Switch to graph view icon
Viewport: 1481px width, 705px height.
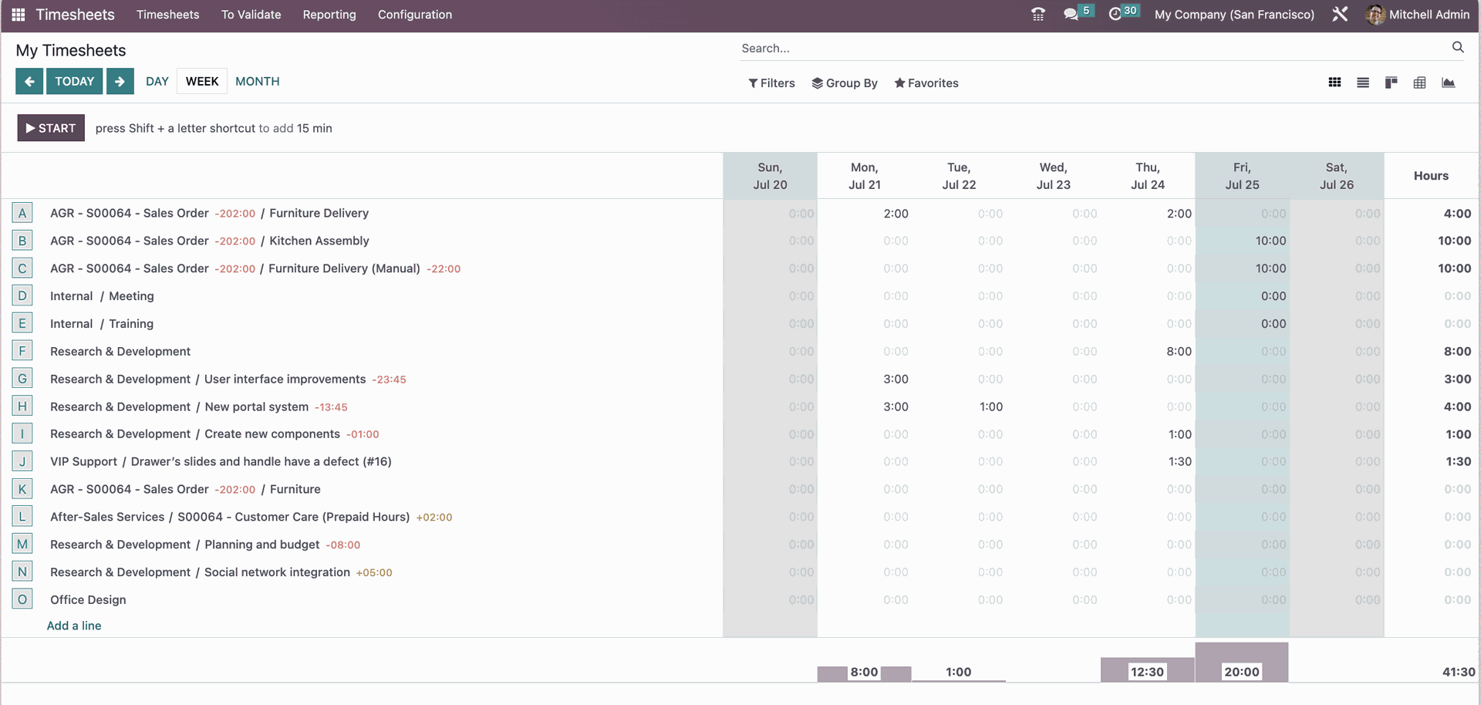pyautogui.click(x=1448, y=83)
